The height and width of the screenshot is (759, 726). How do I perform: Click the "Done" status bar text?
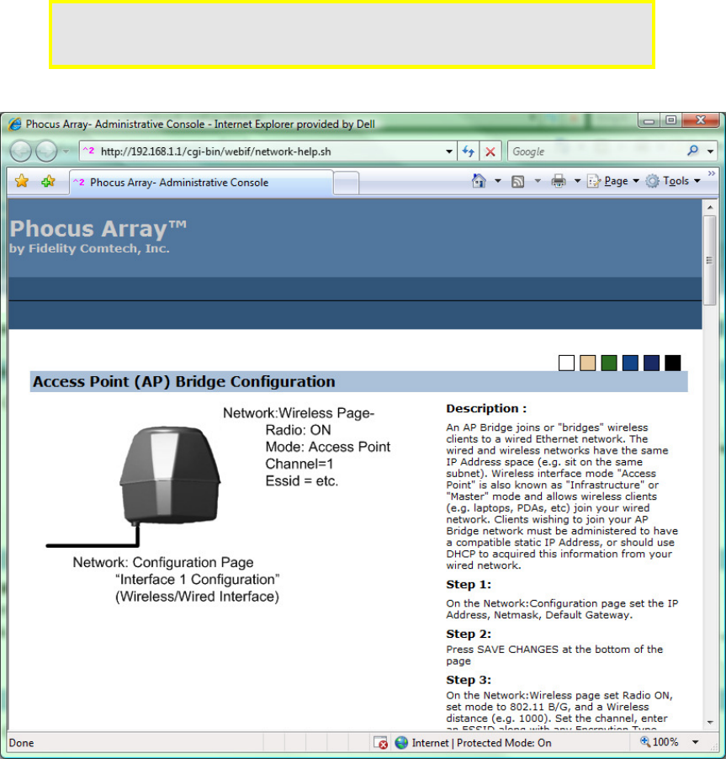[x=21, y=743]
